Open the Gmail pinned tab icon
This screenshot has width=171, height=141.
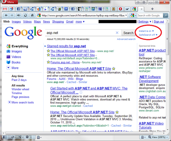tap(5, 9)
